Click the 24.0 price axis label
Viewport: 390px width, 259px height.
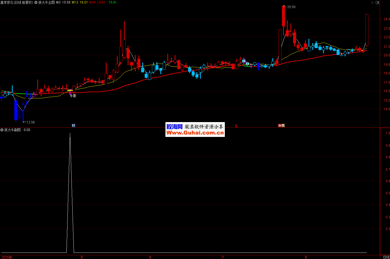[387, 19]
